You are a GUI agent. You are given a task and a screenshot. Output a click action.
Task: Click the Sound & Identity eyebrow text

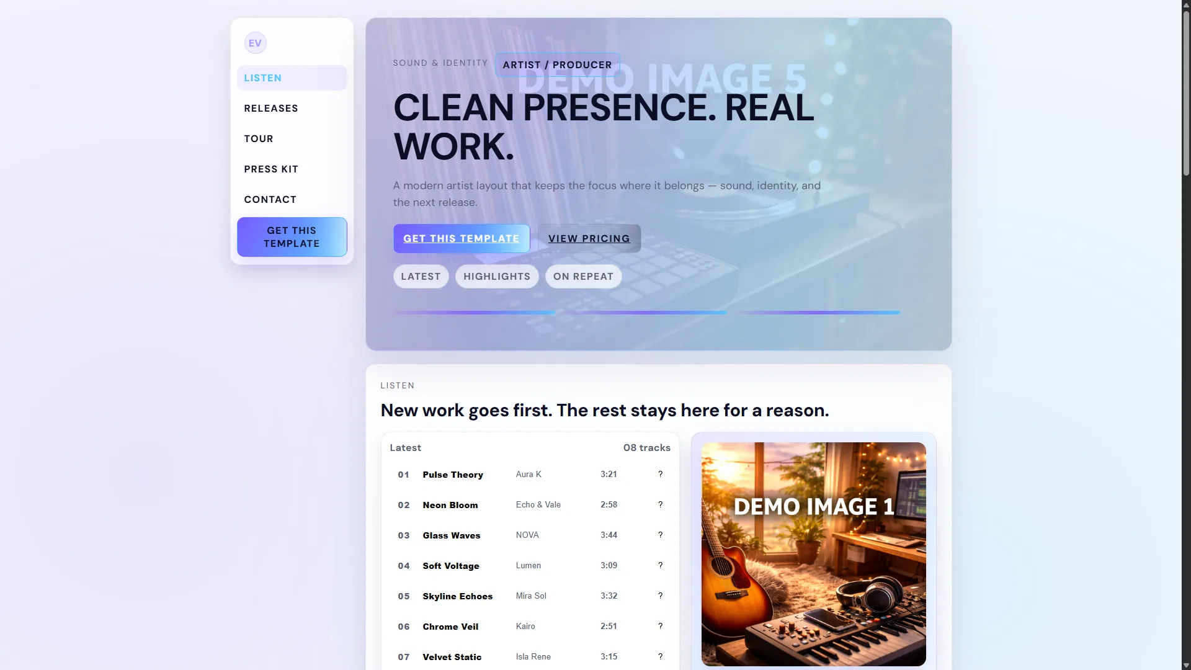[440, 63]
